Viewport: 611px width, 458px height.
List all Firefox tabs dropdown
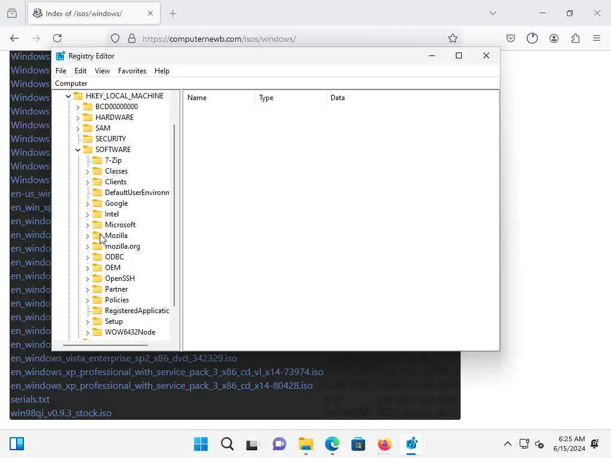coord(493,13)
